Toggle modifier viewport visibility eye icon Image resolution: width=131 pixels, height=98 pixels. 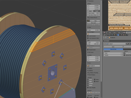point(130,44)
